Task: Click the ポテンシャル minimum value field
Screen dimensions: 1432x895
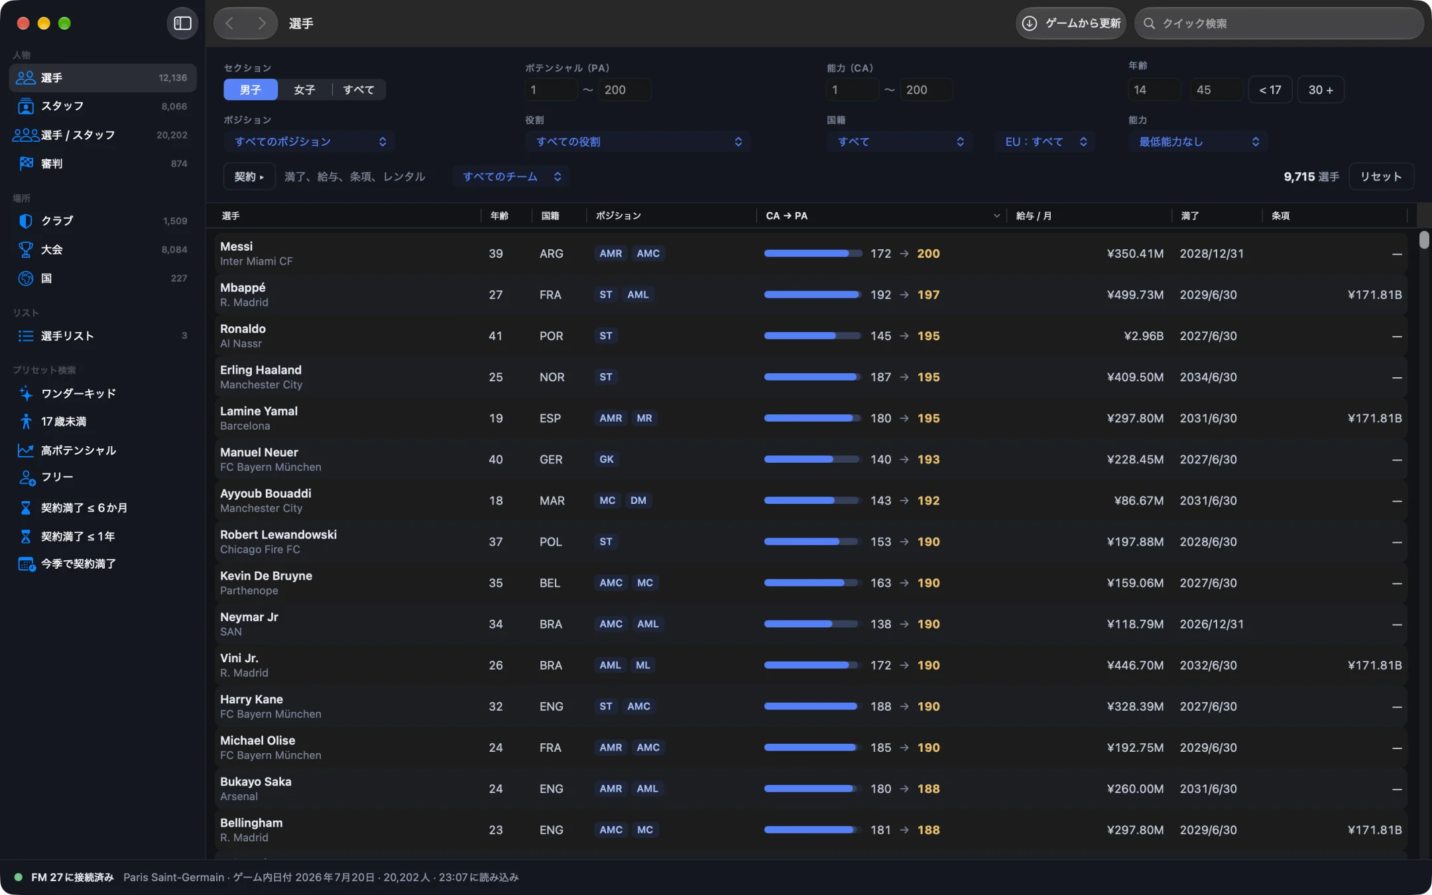Action: click(x=551, y=89)
